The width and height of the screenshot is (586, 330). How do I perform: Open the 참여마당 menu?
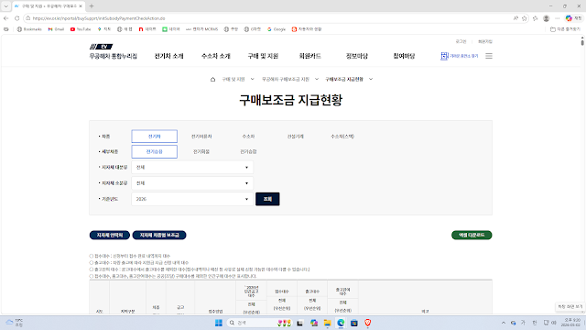pyautogui.click(x=404, y=56)
